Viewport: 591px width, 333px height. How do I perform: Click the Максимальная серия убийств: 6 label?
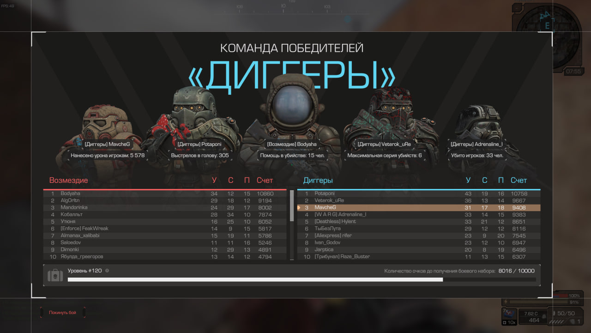pos(384,156)
